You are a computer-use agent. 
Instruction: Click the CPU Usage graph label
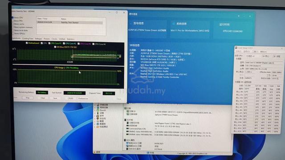click(59, 68)
